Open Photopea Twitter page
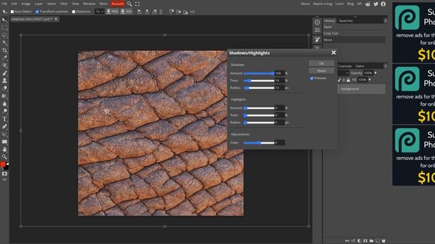The height and width of the screenshot is (244, 435). (x=376, y=4)
